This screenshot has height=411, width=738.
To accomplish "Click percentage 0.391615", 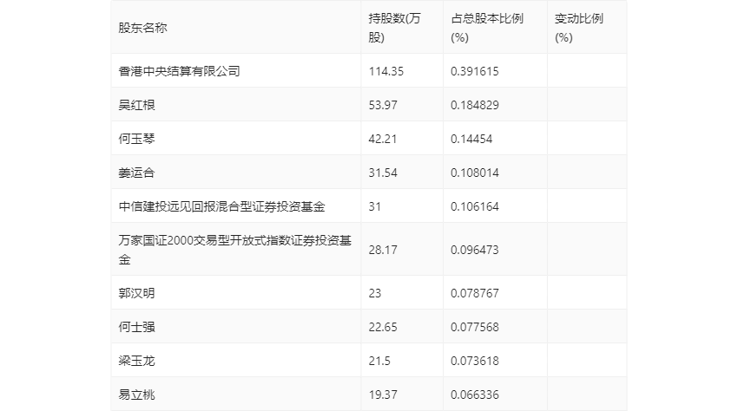I will tap(474, 71).
